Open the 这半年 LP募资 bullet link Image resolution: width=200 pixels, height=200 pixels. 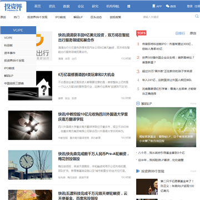pyautogui.click(x=161, y=160)
